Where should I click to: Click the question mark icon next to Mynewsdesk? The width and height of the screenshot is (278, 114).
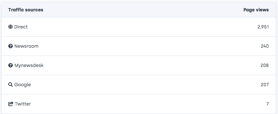(10, 65)
